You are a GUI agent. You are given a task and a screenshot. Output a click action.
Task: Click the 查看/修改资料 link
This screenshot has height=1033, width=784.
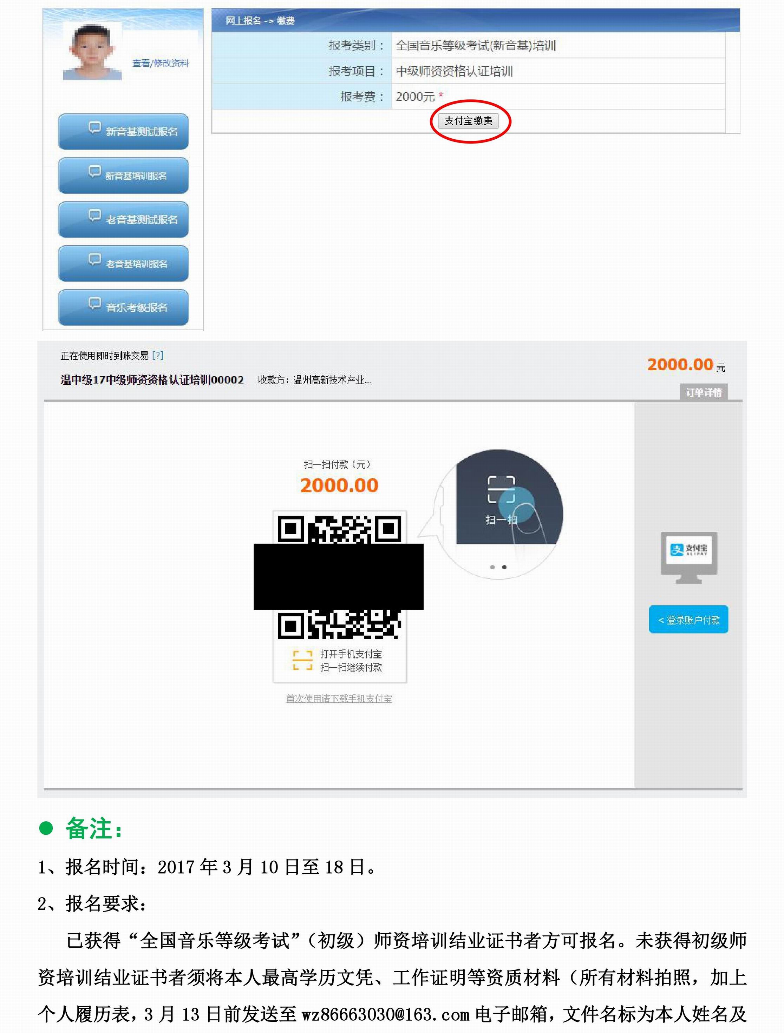tap(160, 63)
